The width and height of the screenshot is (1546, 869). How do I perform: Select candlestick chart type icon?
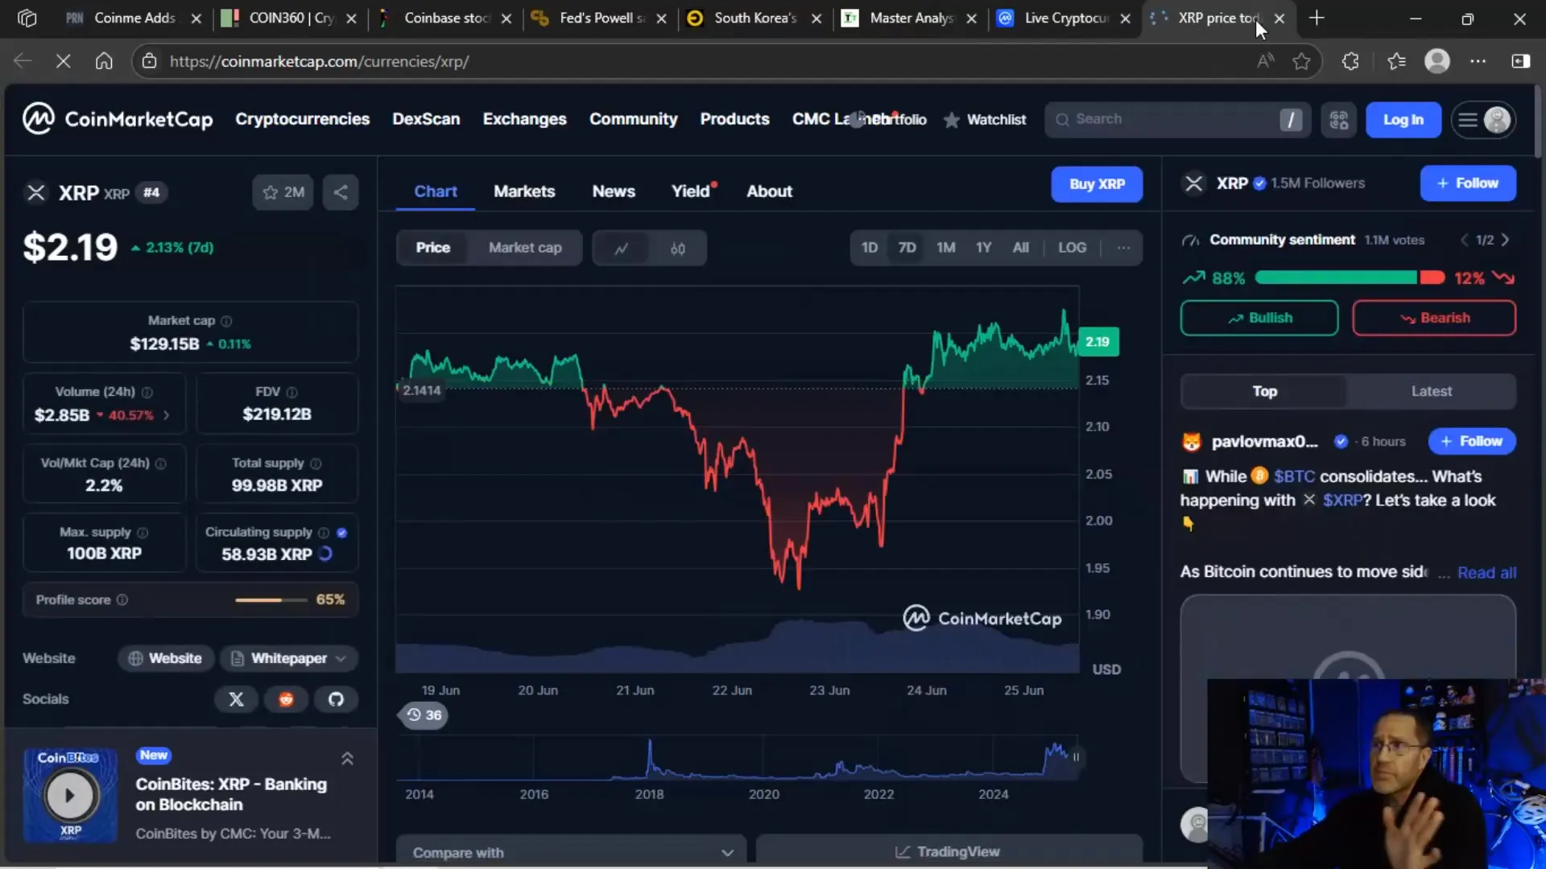tap(678, 248)
